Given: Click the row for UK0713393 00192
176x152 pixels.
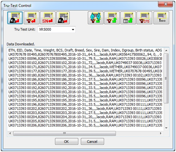Looking at the screenshot, I should (85, 88).
